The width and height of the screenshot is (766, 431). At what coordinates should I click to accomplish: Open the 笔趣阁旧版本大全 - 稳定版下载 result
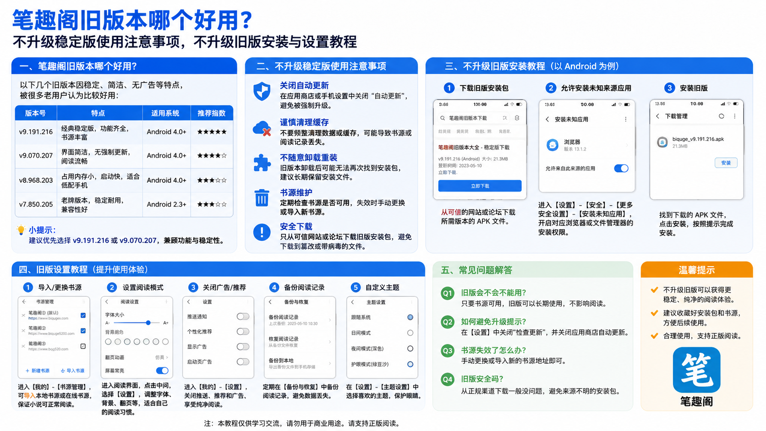click(474, 147)
